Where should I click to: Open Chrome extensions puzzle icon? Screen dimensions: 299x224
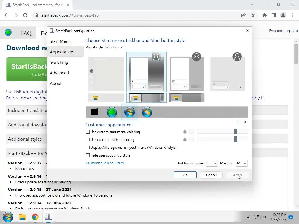265,15
